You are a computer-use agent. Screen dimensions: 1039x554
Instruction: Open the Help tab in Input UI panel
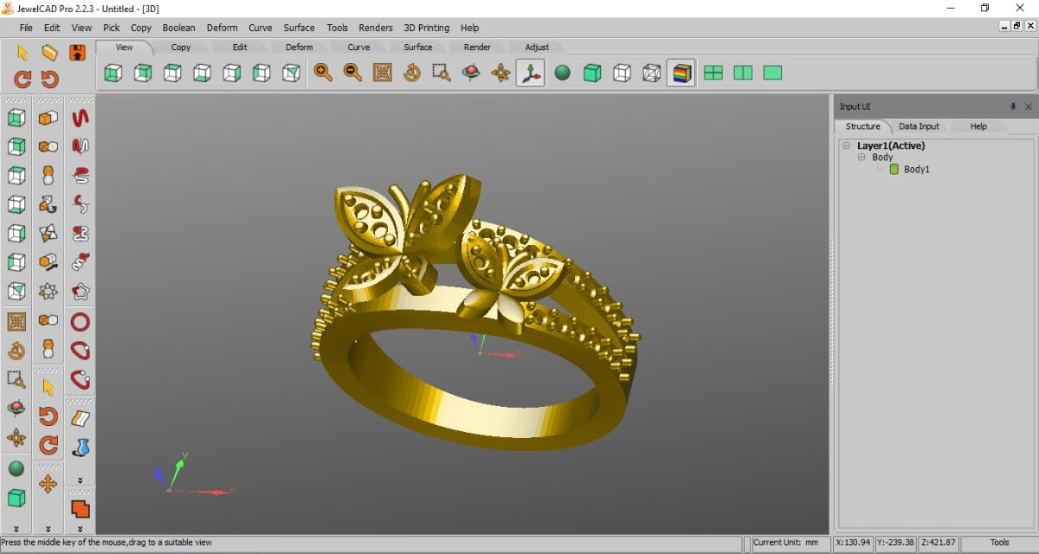pos(978,126)
